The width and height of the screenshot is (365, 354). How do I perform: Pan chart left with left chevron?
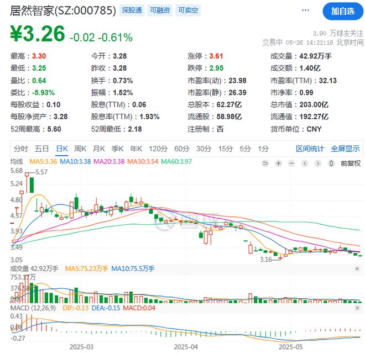coord(305,163)
